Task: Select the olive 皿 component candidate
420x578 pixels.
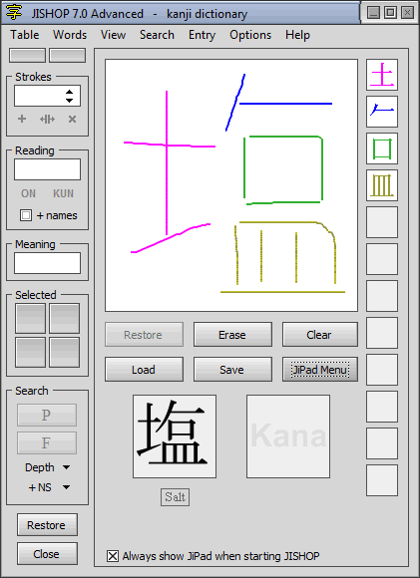Action: coord(382,185)
